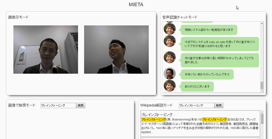
Task: Open the ブレインストーミング article title
Action: click(157, 114)
